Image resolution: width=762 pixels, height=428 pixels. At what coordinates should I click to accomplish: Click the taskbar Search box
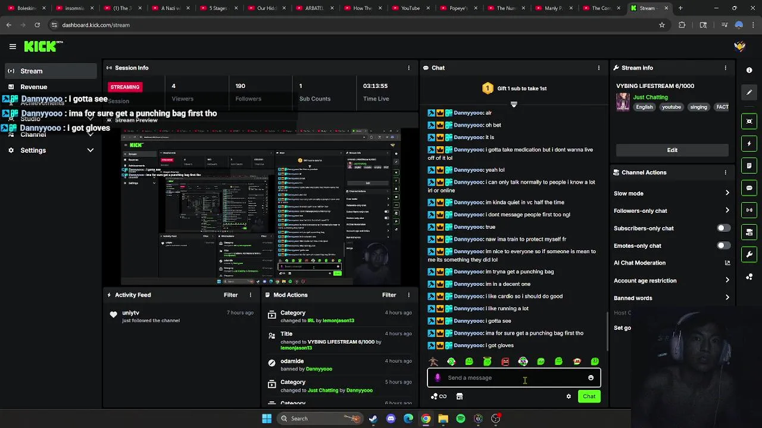(x=321, y=418)
